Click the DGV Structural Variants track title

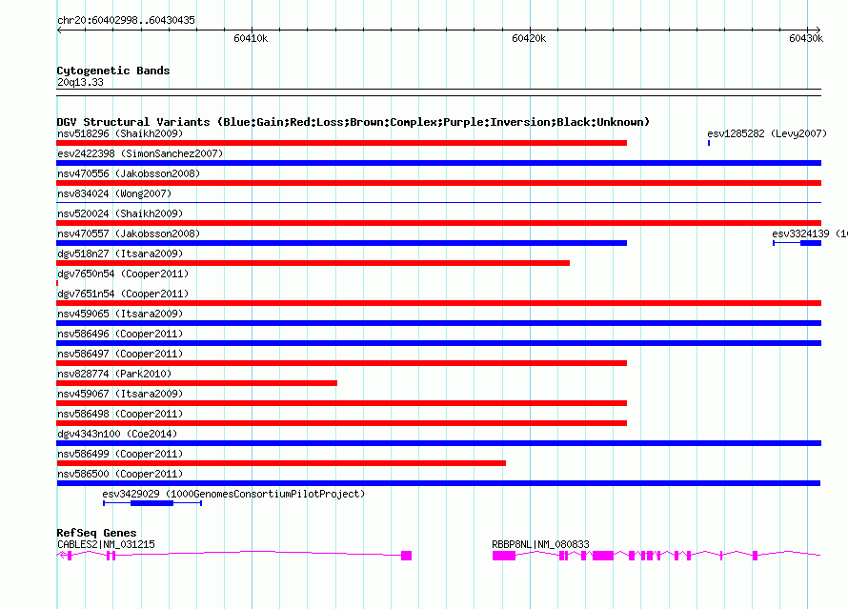click(x=353, y=122)
